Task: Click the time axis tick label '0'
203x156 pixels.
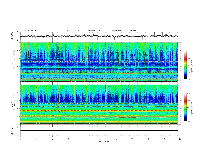Action: [x=20, y=139]
